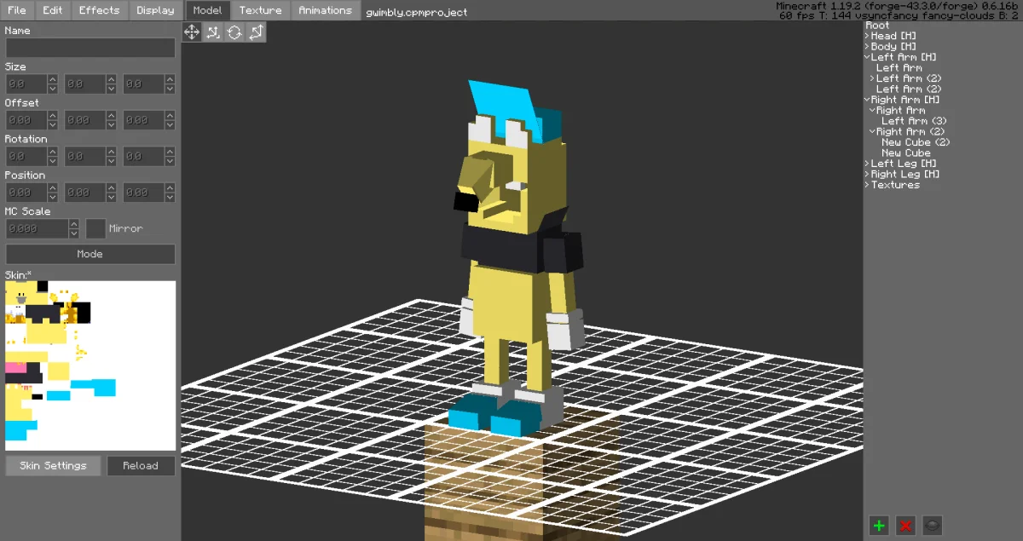Image resolution: width=1023 pixels, height=541 pixels.
Task: Increase the Size X value arrow
Action: tap(53, 79)
